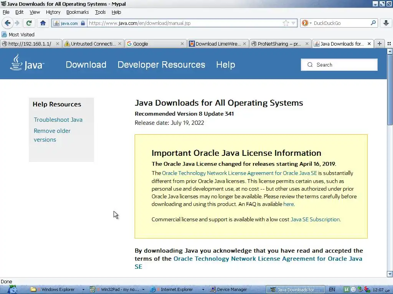This screenshot has height=294, width=393.
Task: Open the Oracle Technology Network License link in yellow box
Action: [x=239, y=173]
